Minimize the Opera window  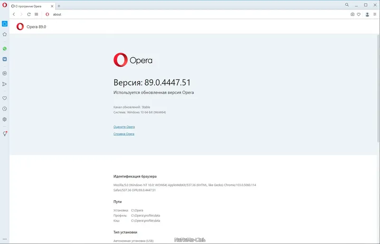point(356,5)
